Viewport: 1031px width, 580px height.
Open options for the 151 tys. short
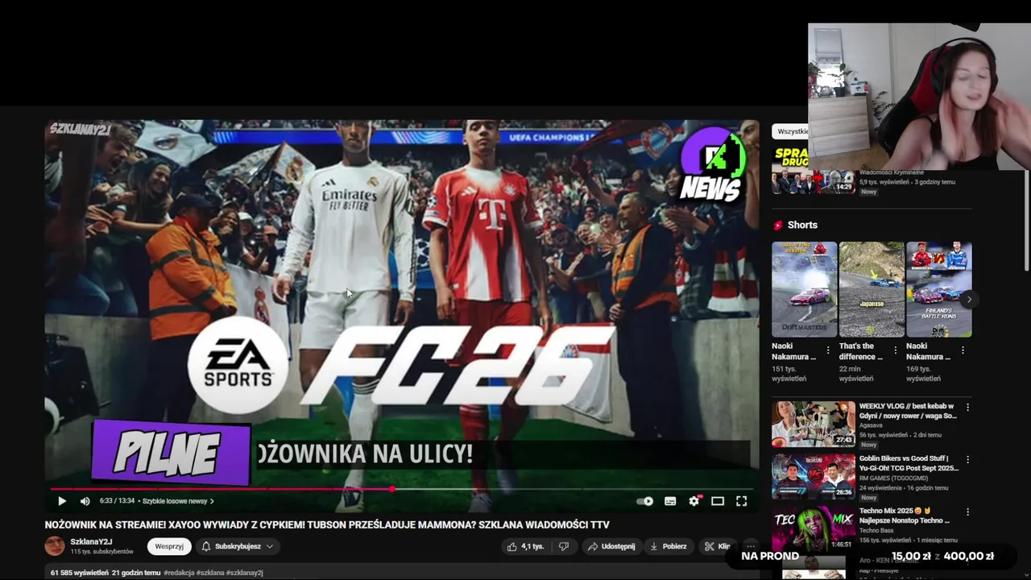tap(828, 350)
